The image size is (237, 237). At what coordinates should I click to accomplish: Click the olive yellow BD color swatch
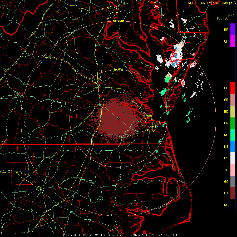233,111
